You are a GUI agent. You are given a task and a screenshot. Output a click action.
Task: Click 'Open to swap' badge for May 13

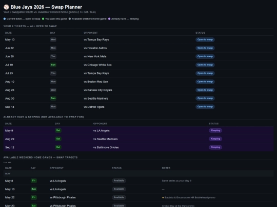(x=205, y=39)
